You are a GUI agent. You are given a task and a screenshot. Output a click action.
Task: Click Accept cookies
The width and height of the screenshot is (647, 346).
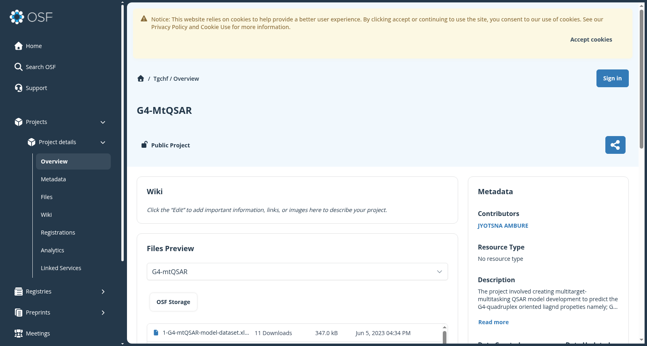591,40
